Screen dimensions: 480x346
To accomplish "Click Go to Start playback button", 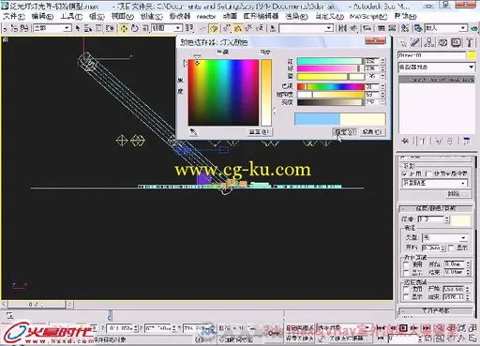I will (x=381, y=328).
